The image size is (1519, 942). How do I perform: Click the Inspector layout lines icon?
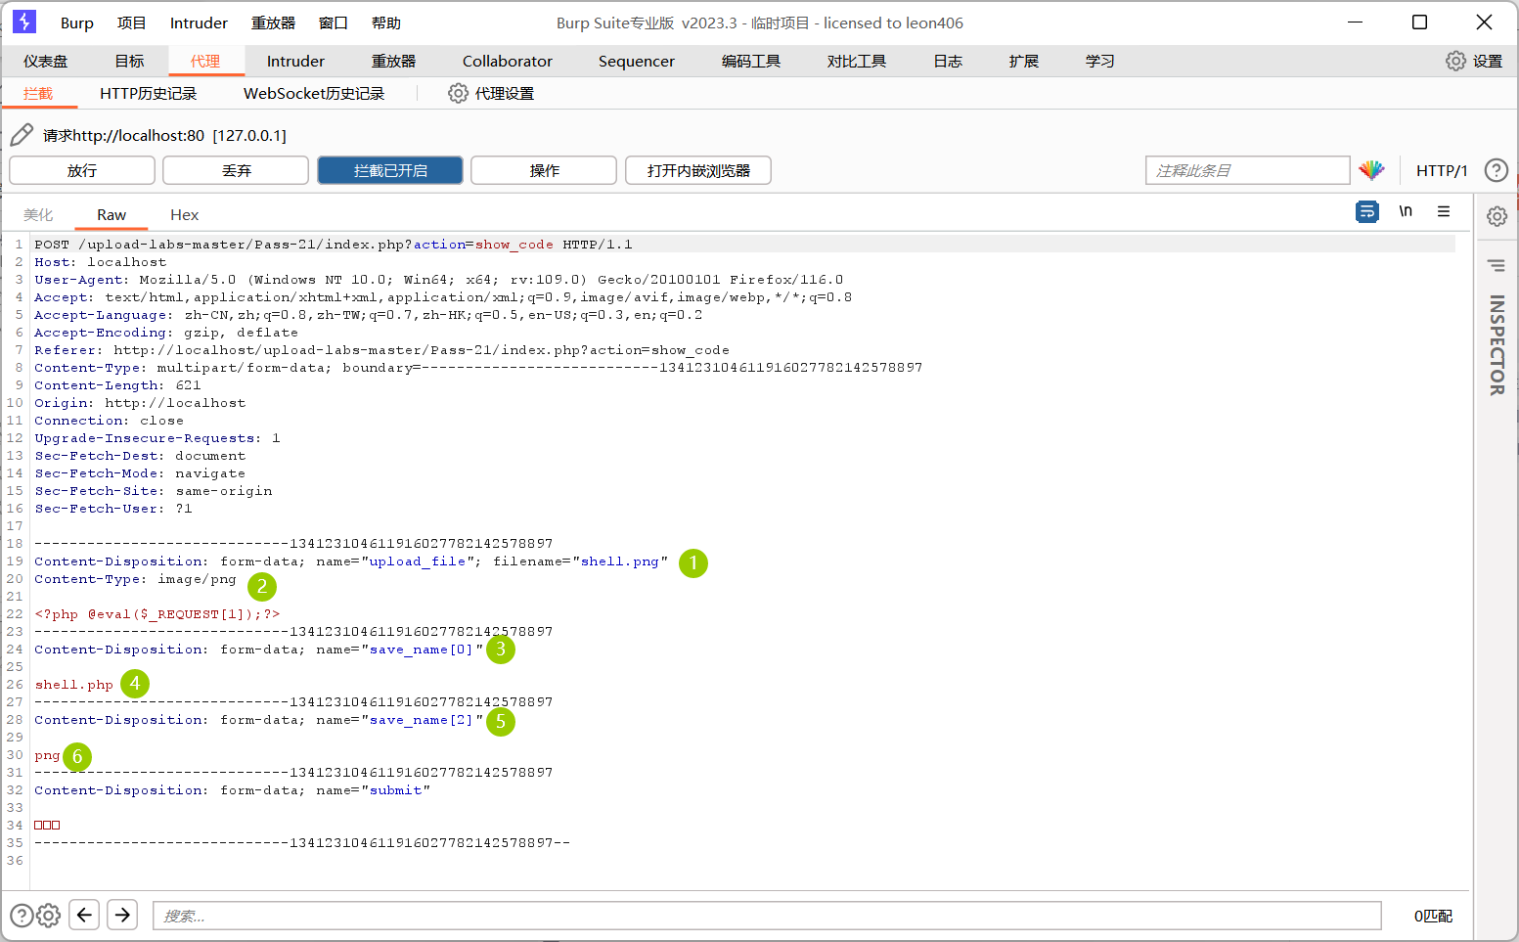pyautogui.click(x=1497, y=265)
